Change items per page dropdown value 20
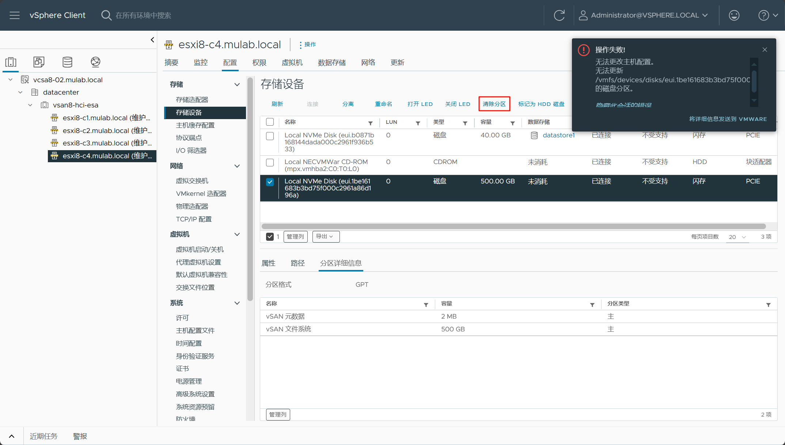Image resolution: width=785 pixels, height=445 pixels. [x=737, y=237]
